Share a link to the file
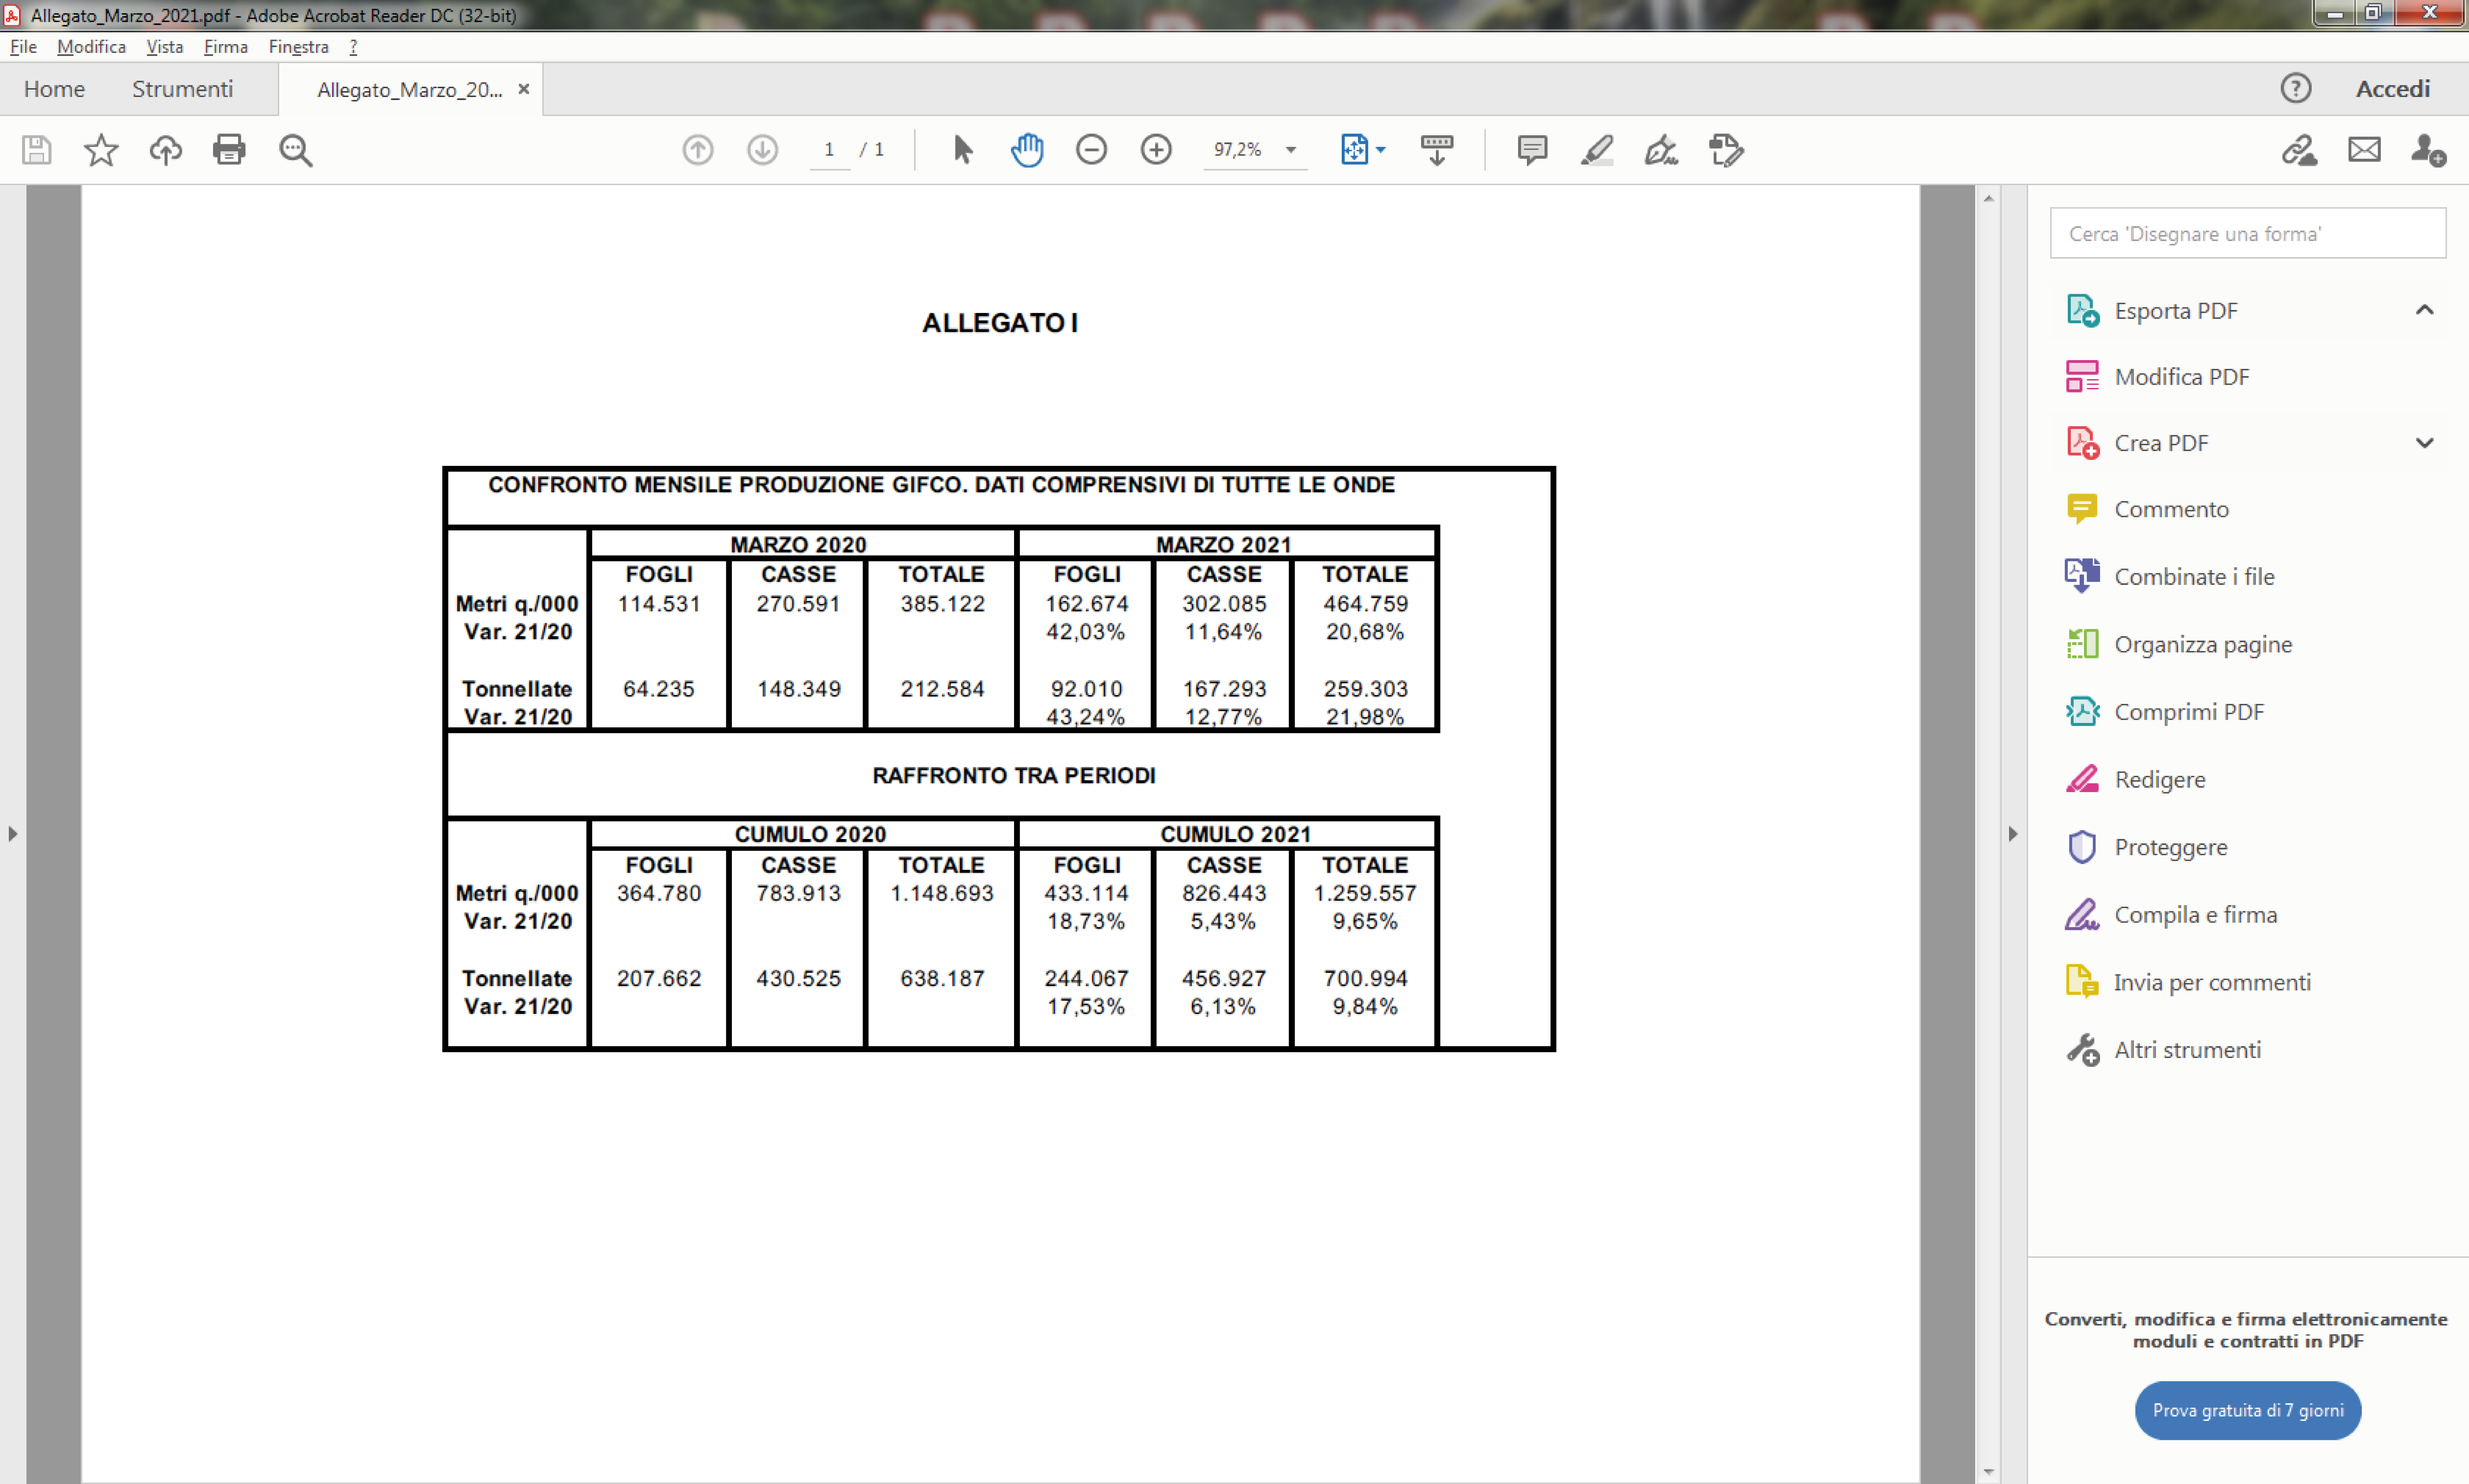The width and height of the screenshot is (2469, 1484). [x=2299, y=150]
